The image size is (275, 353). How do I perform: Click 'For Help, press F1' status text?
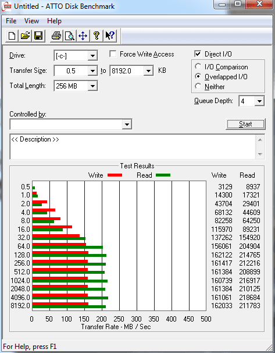[x=30, y=347]
